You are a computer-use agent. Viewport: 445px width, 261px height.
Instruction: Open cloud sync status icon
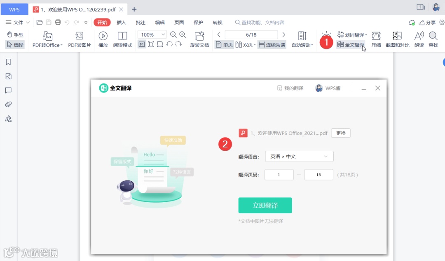[x=412, y=22]
